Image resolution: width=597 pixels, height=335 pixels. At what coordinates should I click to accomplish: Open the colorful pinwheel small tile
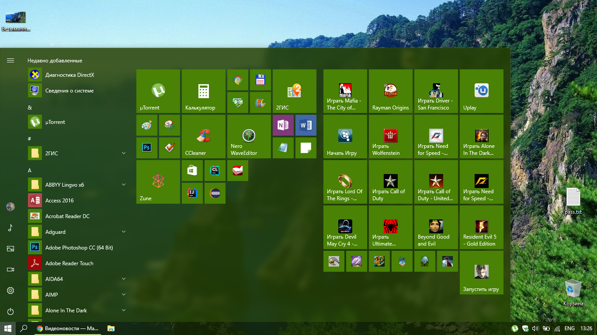click(x=238, y=80)
